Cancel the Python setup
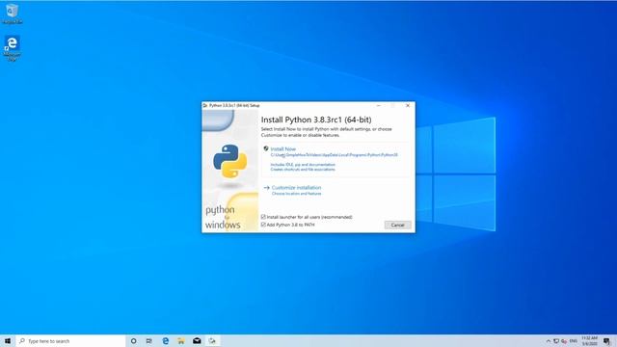This screenshot has height=347, width=617. 397,225
